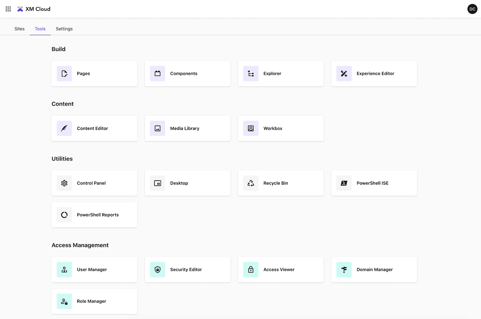Switch to the Sites tab
The height and width of the screenshot is (319, 481).
[20, 29]
